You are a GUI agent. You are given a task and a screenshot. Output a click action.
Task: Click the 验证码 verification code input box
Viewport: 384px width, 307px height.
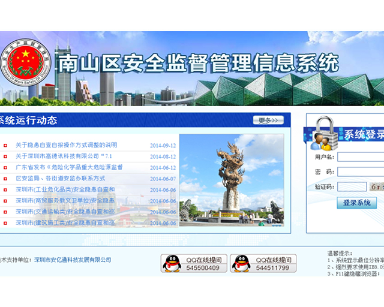[352, 187]
